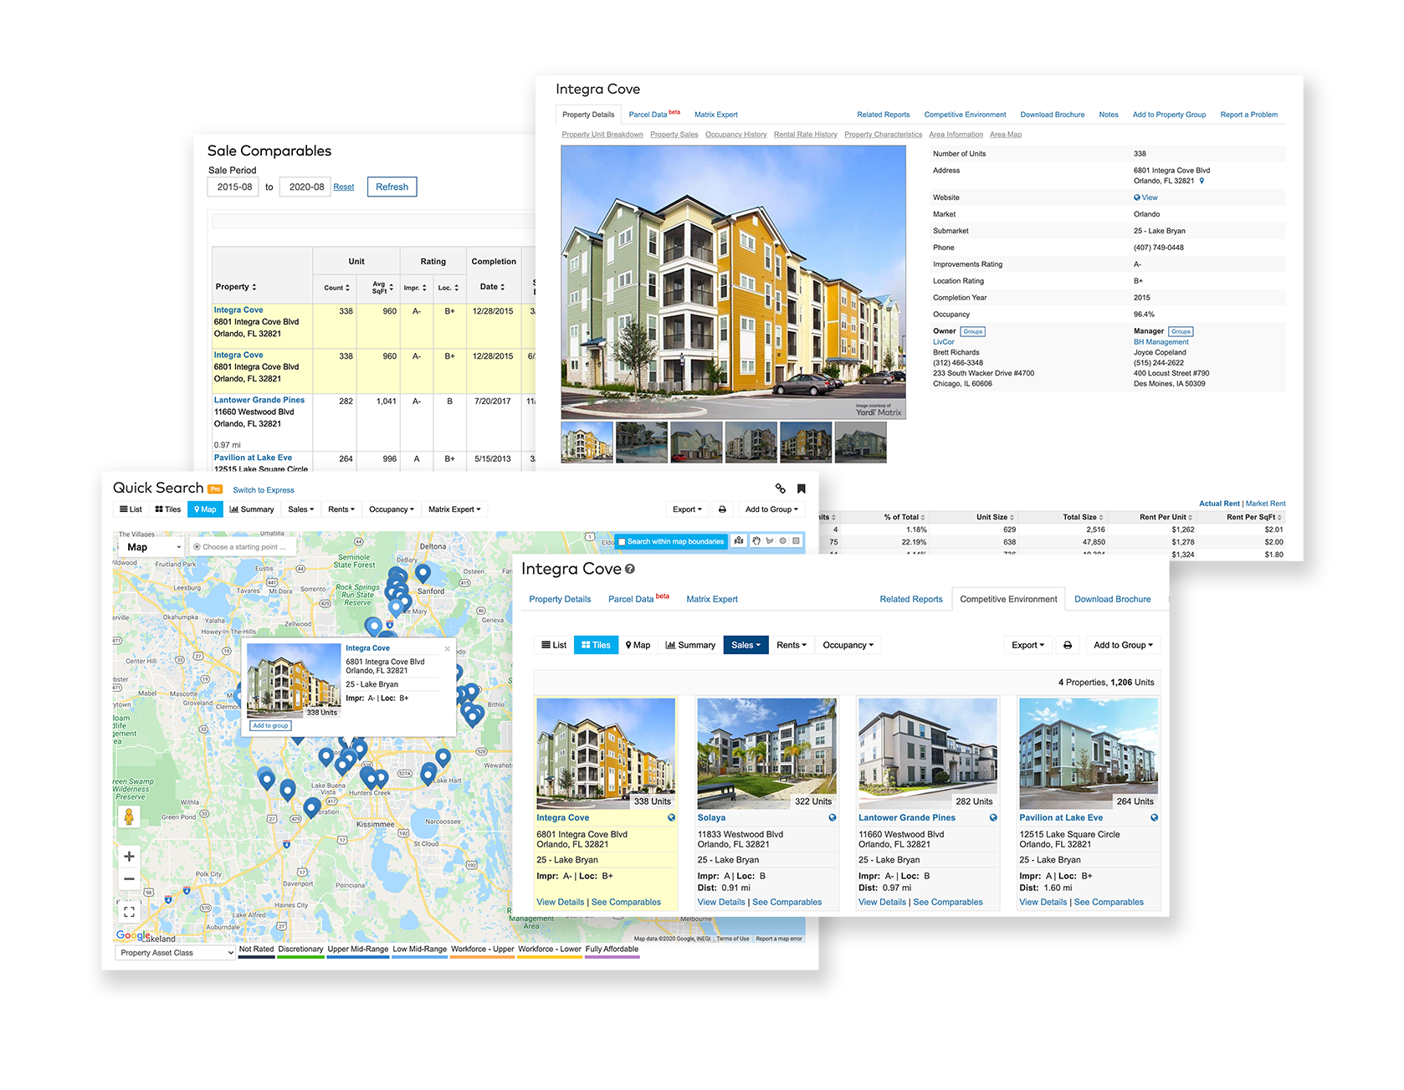Click the bookmark icon in Quick Search
This screenshot has height=1090, width=1404.
point(801,489)
